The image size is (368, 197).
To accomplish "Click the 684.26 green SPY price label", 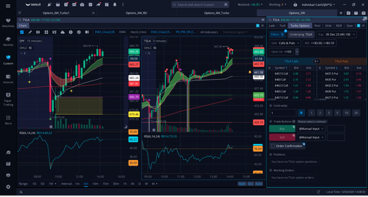I will (134, 52).
